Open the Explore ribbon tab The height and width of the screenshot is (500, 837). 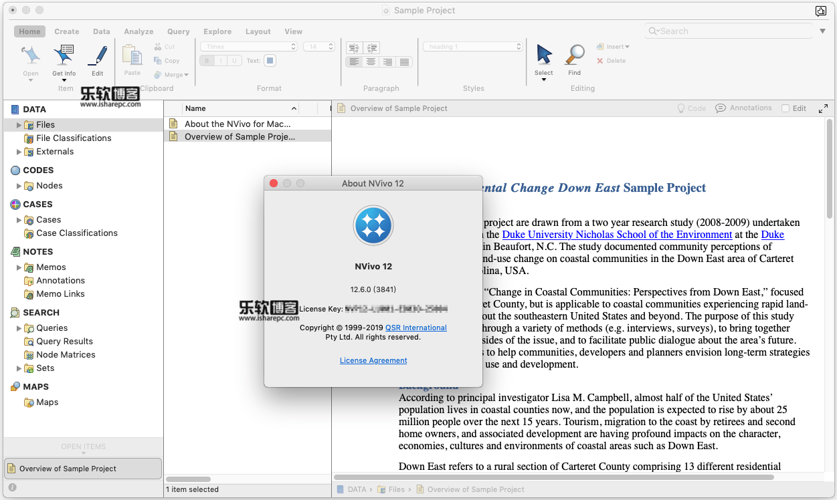[217, 31]
